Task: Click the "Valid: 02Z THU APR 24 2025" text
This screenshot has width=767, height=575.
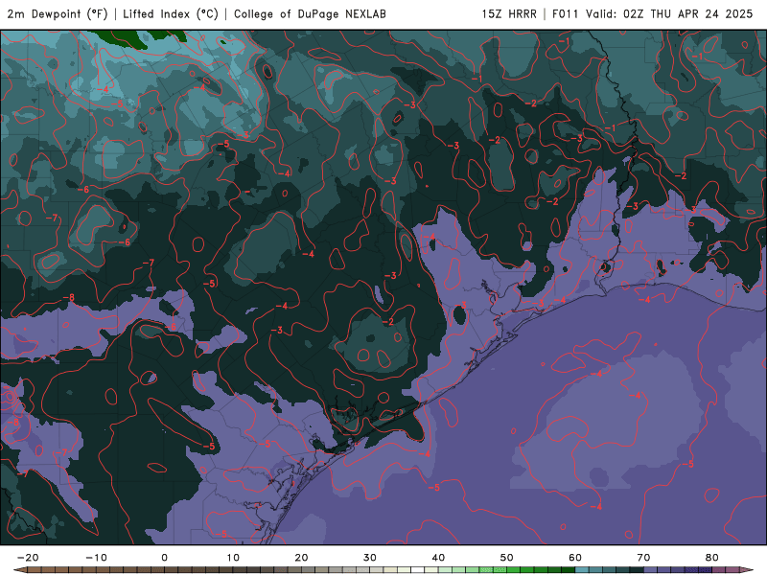Action: 669,13
